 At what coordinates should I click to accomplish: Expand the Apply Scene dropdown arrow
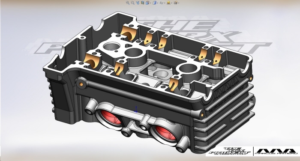pos(179,3)
